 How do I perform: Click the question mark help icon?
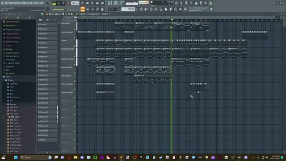tap(191, 3)
